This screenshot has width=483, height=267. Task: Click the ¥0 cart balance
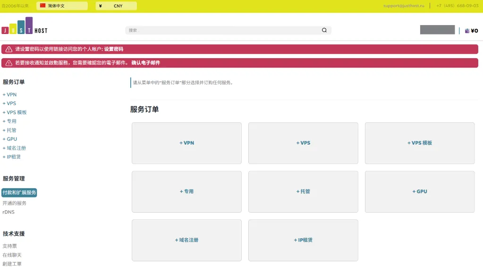475,31
